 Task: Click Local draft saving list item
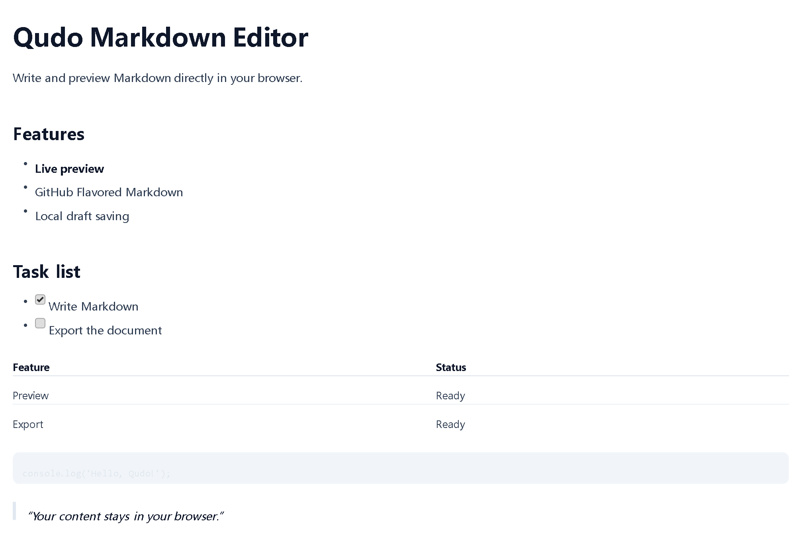pos(82,216)
